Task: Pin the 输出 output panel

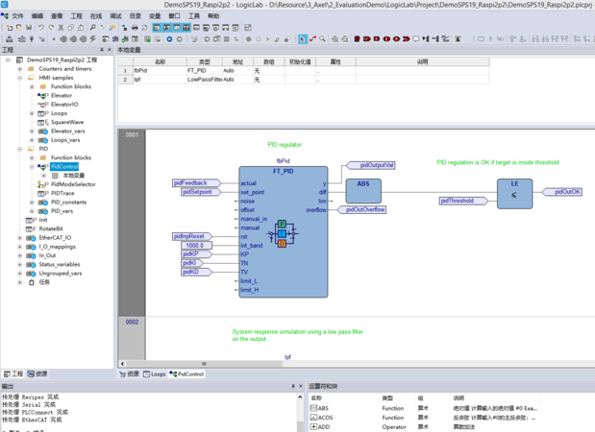Action: 293,386
